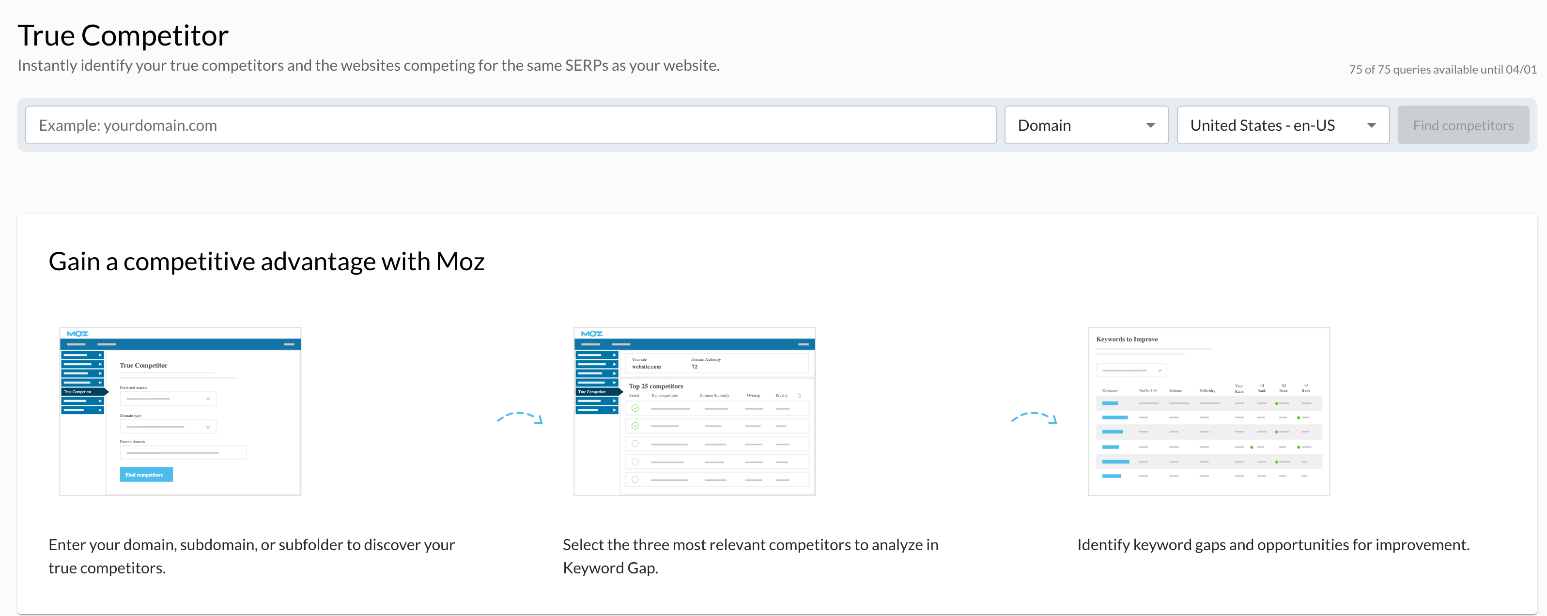The height and width of the screenshot is (616, 1547).
Task: Click the Find competitors button in the search bar
Action: [1464, 125]
